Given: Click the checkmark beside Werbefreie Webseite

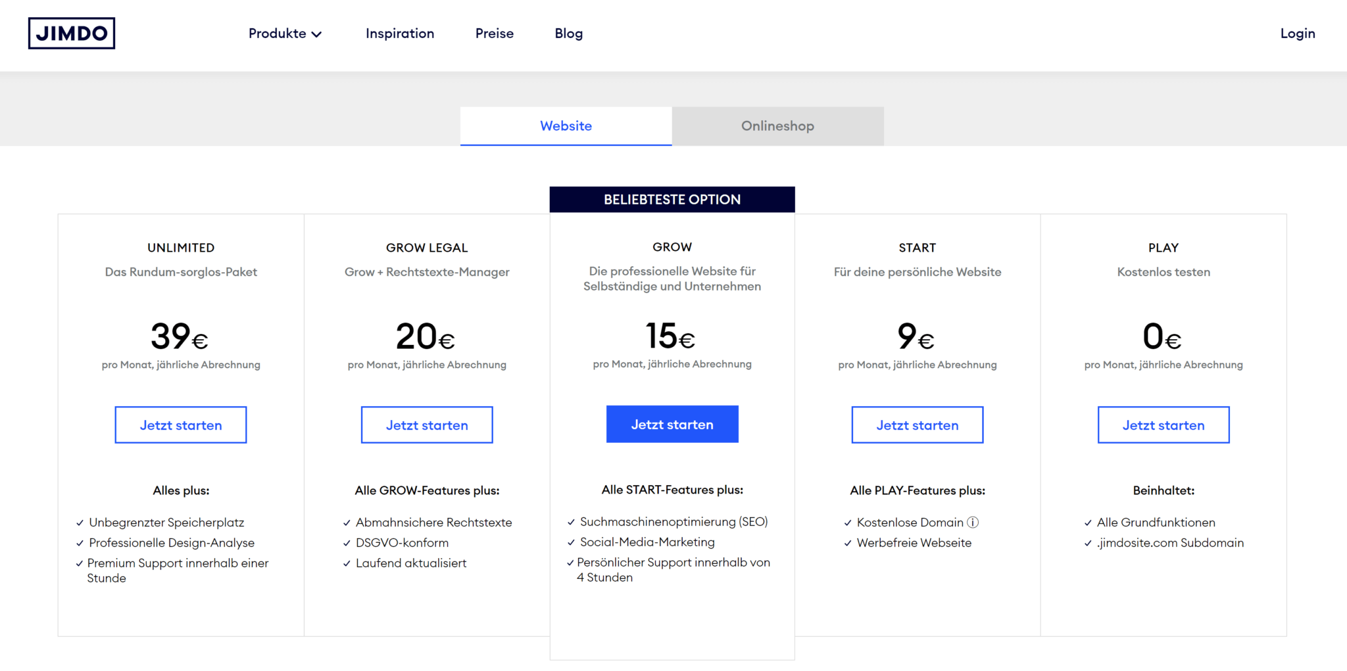Looking at the screenshot, I should pyautogui.click(x=848, y=544).
